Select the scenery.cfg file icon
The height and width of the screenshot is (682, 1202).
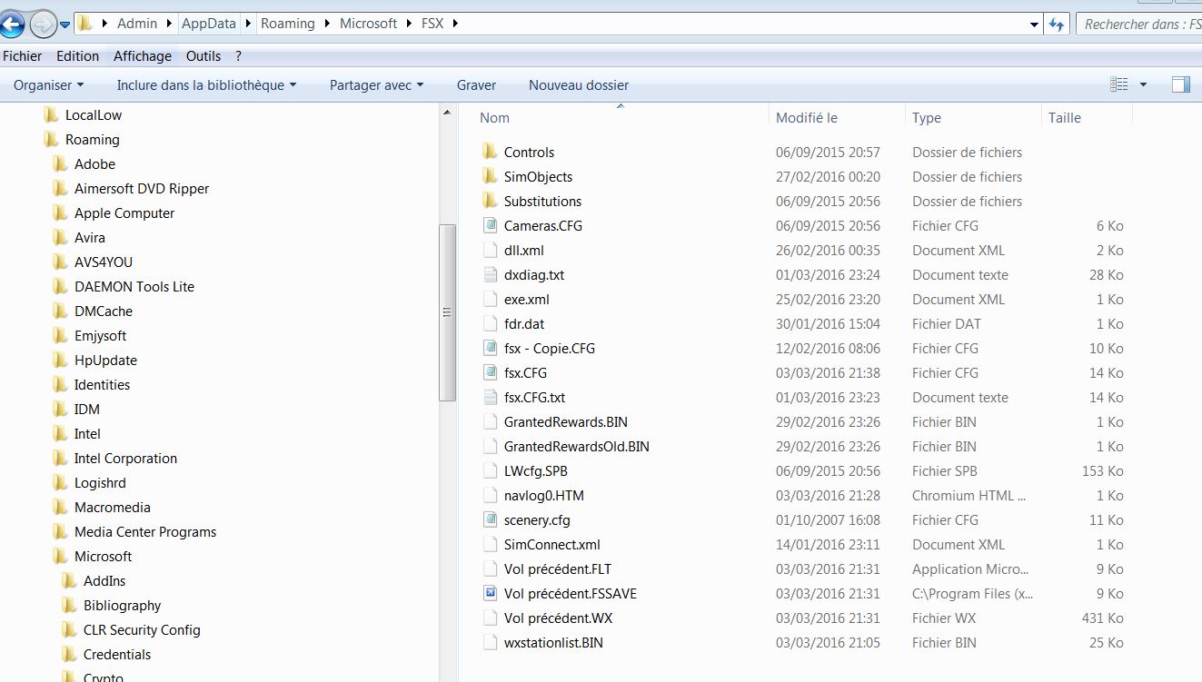point(490,519)
